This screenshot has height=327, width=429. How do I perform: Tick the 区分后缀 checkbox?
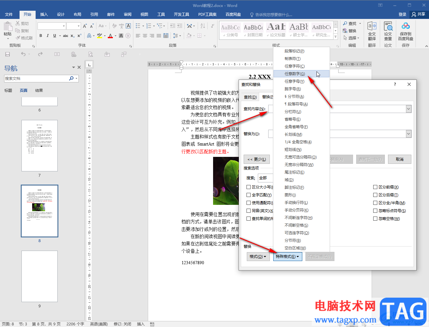pyautogui.click(x=375, y=195)
